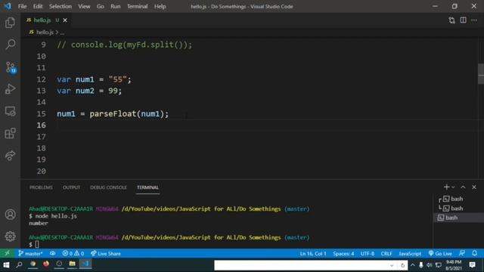Click the editor vertical scrollbar
The height and width of the screenshot is (272, 484).
[x=481, y=74]
